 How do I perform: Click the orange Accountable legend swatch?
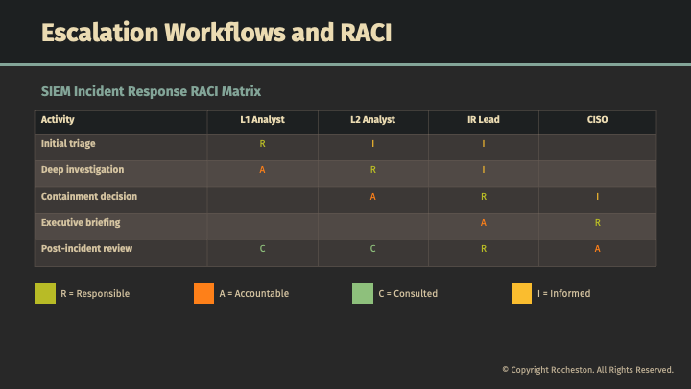[203, 294]
